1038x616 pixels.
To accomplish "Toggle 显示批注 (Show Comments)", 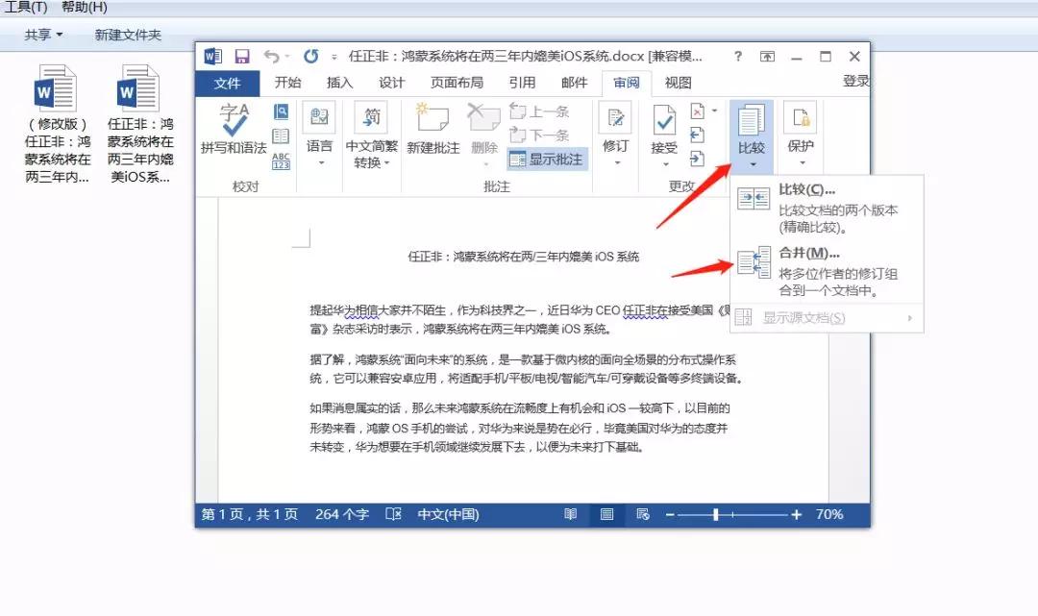I will 543,160.
